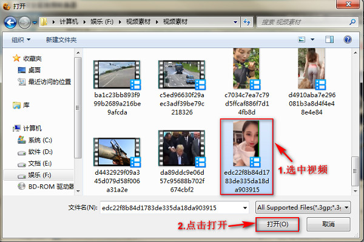Select 计算机 in the navigation pane
This screenshot has width=364, height=242.
click(32, 129)
